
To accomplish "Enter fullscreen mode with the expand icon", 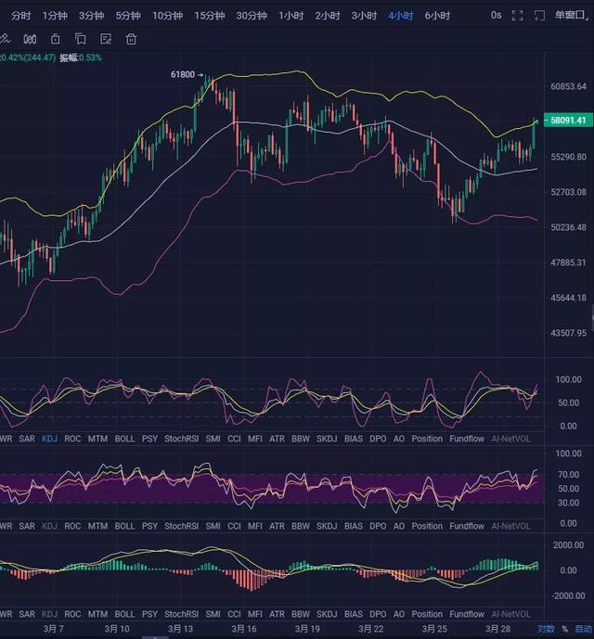I will 518,16.
